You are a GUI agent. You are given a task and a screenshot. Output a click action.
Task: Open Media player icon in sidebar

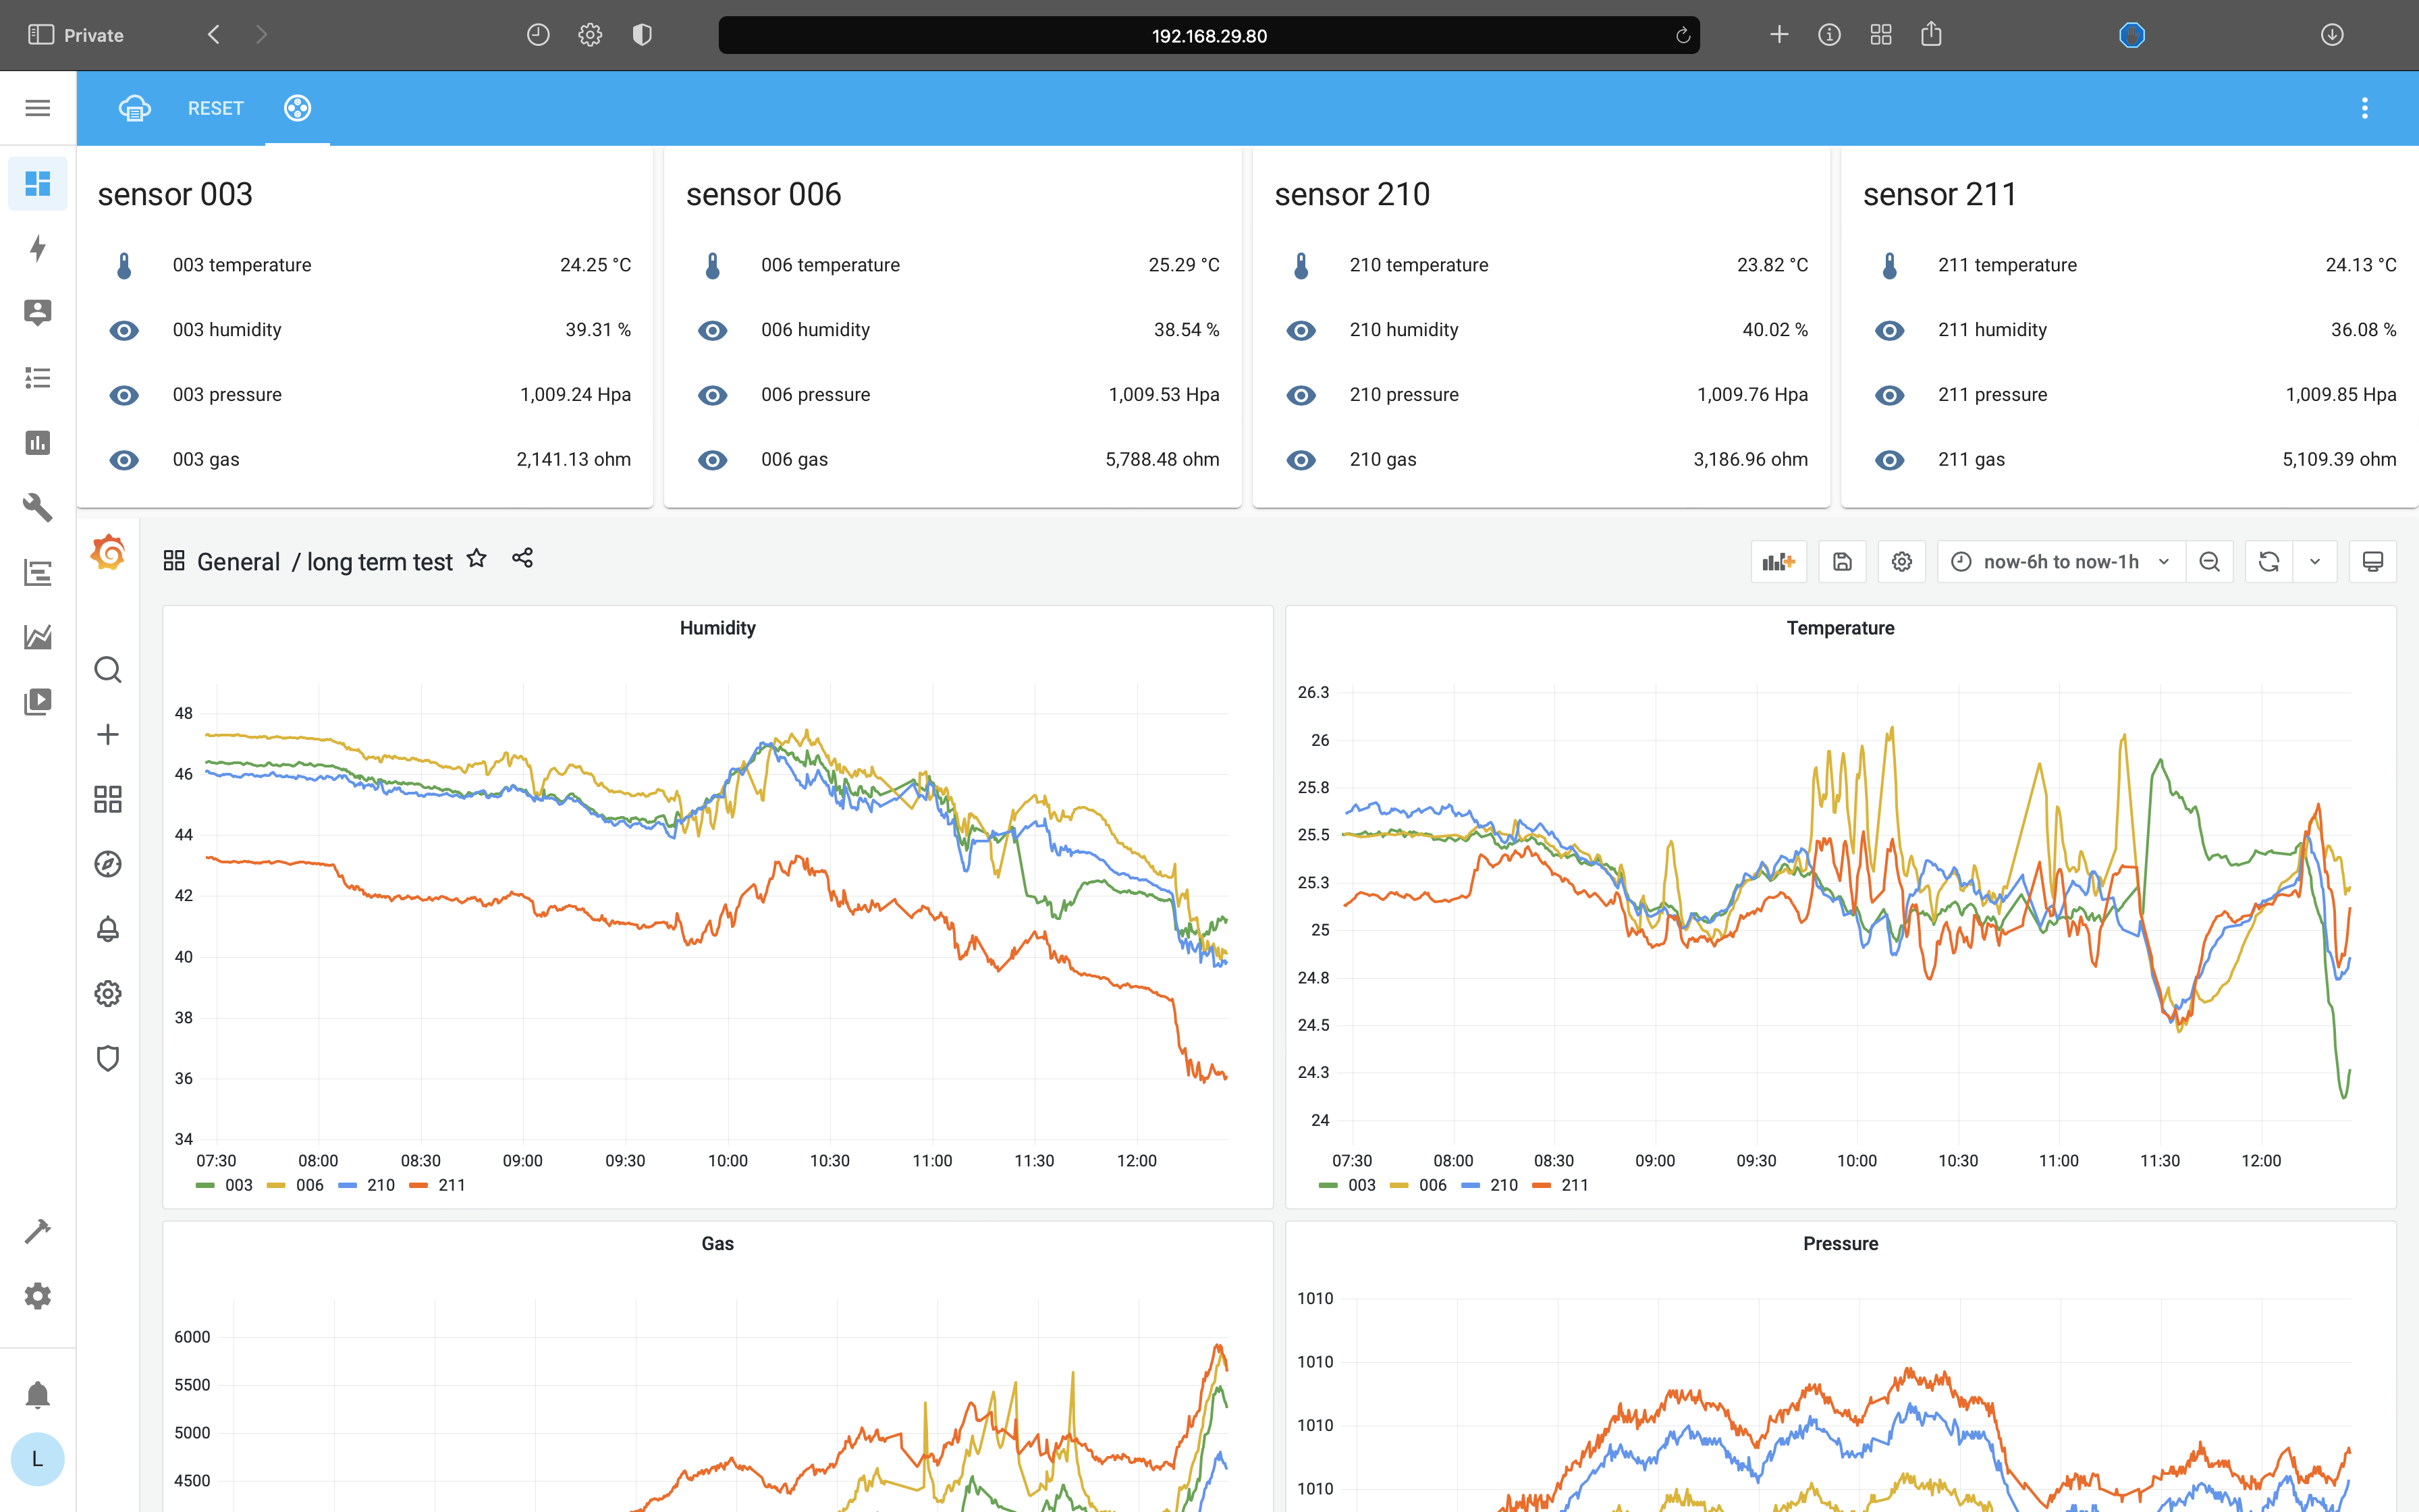coord(38,702)
